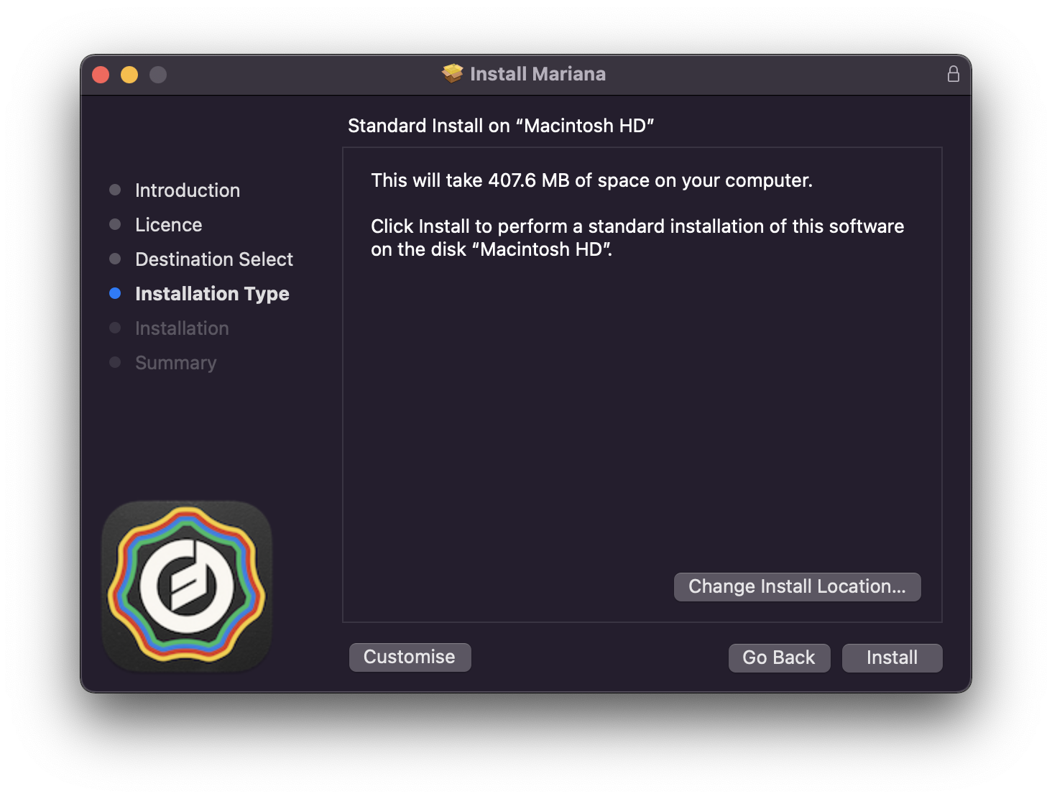The image size is (1052, 799).
Task: Click the dimmed Summary step
Action: (x=176, y=363)
